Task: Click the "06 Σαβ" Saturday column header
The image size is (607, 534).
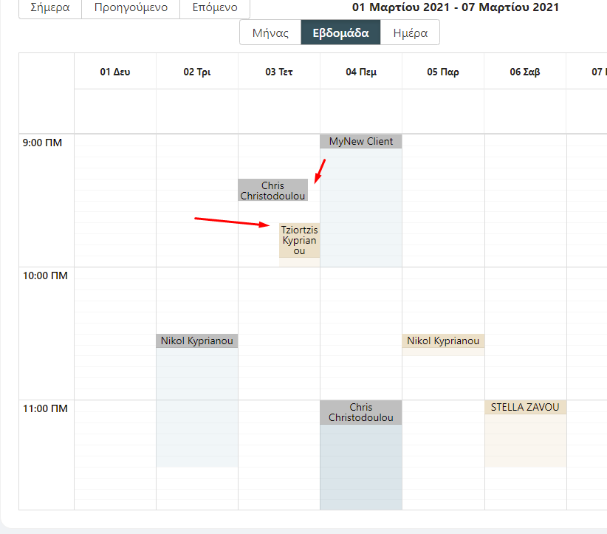Action: (x=524, y=69)
